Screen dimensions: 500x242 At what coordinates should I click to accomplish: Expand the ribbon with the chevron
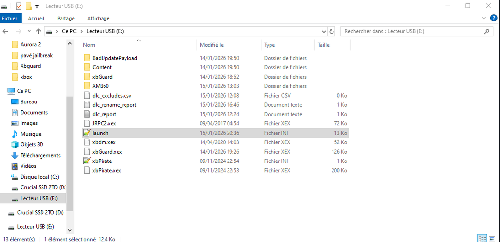click(484, 18)
